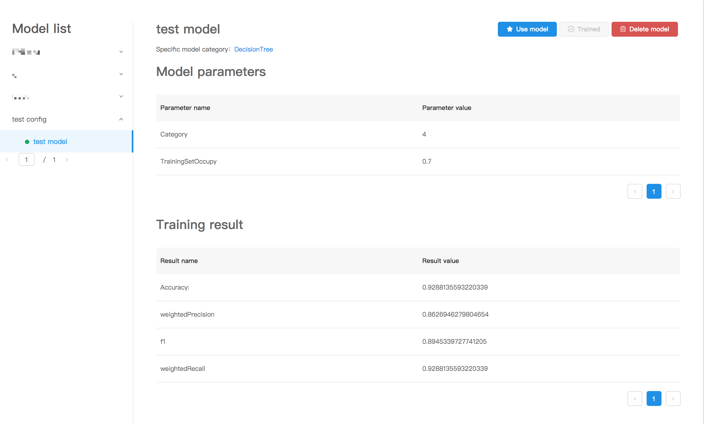Viewport: 704px width, 424px height.
Task: Expand the second blurred config group
Action: [x=121, y=74]
